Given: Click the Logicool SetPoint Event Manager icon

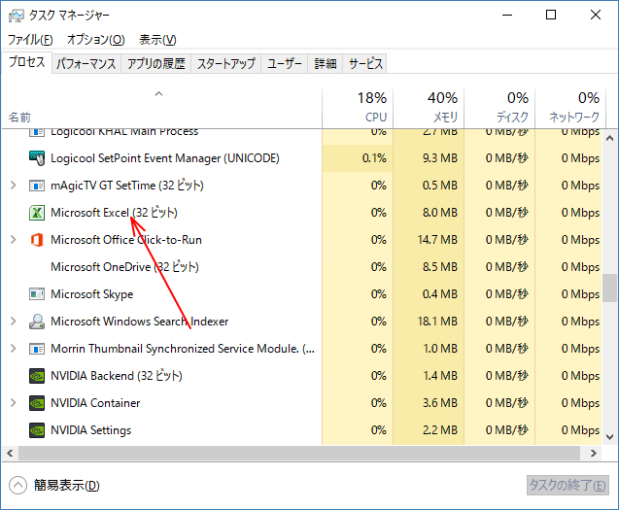Looking at the screenshot, I should click(x=37, y=158).
